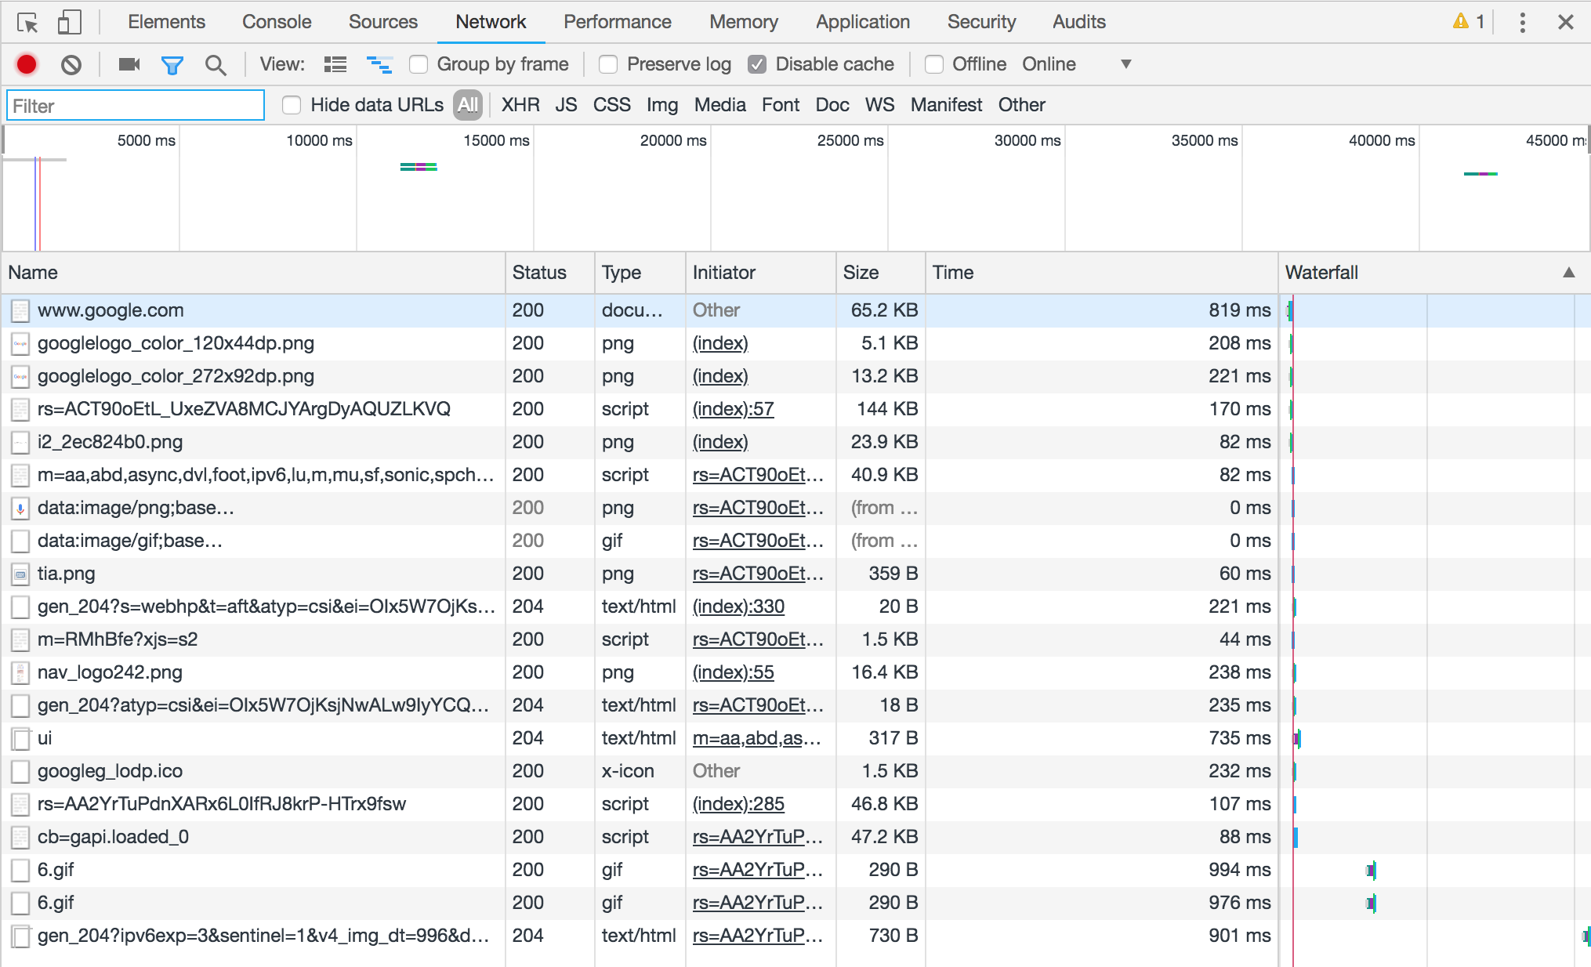Open search with the magnifier icon
The width and height of the screenshot is (1591, 967).
(216, 65)
